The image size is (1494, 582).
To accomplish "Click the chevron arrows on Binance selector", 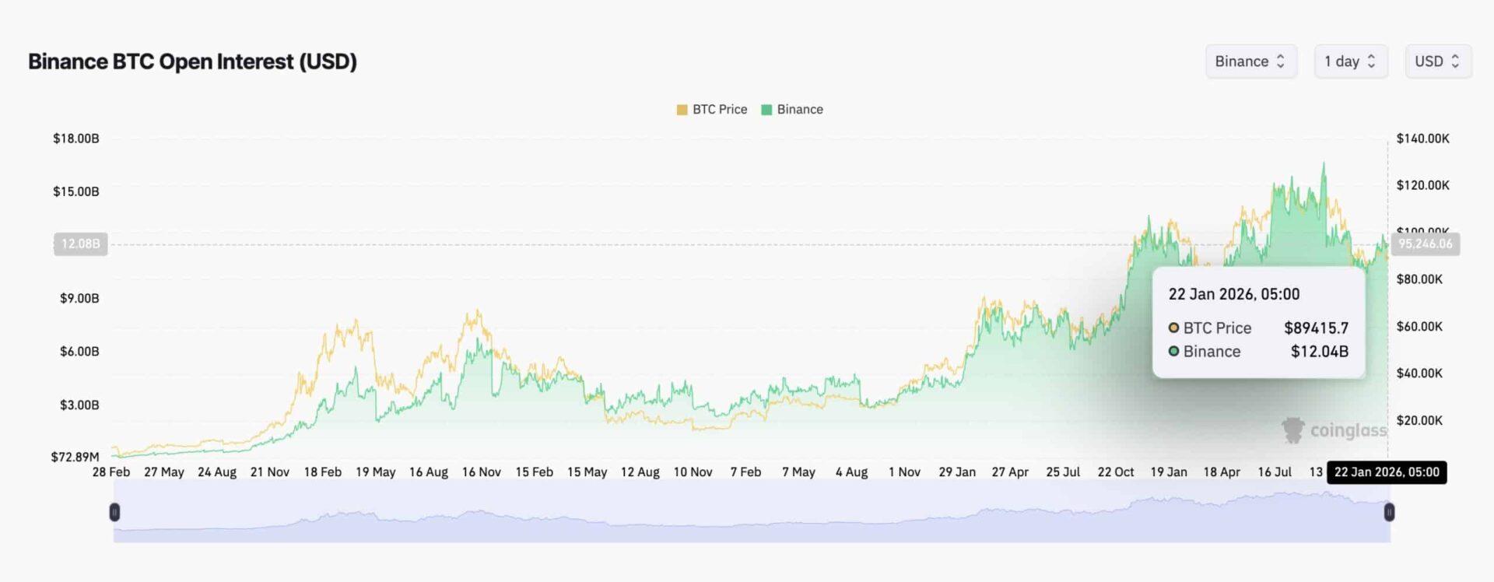I will click(1280, 61).
